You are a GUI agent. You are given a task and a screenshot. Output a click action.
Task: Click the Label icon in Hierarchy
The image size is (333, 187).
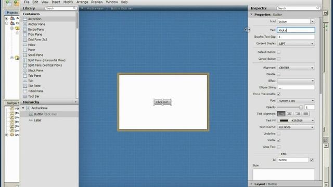click(31, 120)
